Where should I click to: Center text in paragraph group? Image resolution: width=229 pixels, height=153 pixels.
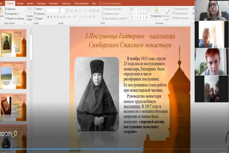tap(83, 17)
